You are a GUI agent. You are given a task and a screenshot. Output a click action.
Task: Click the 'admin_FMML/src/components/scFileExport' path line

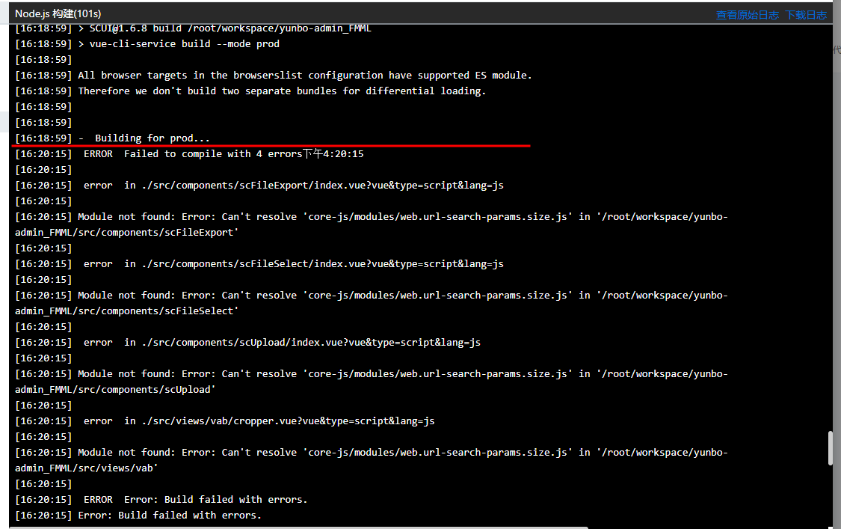click(x=126, y=233)
